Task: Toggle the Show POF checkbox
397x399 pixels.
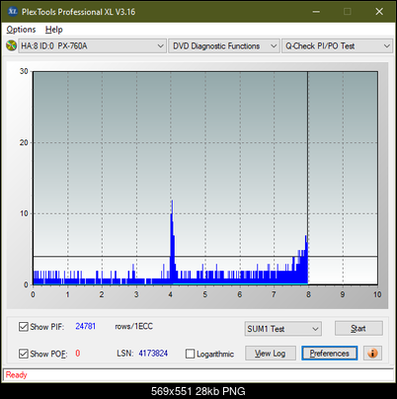Action: tap(24, 354)
